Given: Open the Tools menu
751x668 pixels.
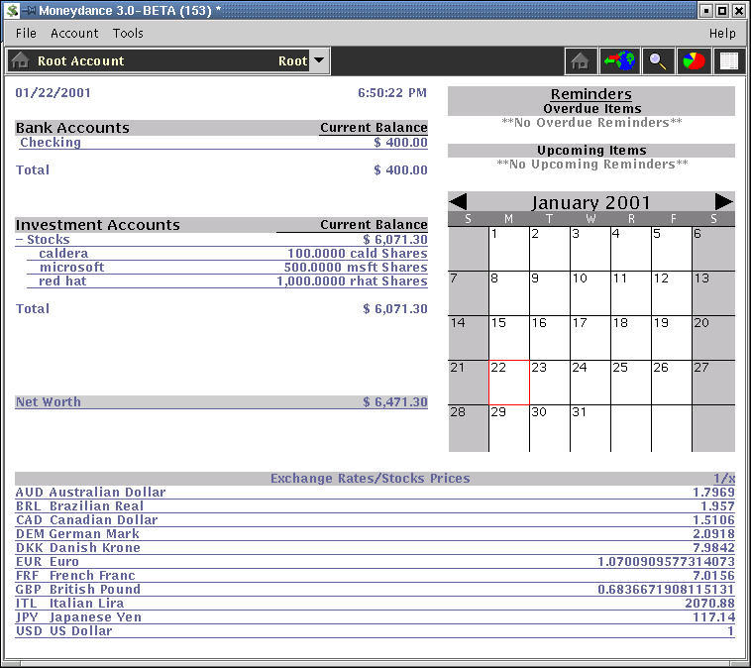Looking at the screenshot, I should (128, 33).
